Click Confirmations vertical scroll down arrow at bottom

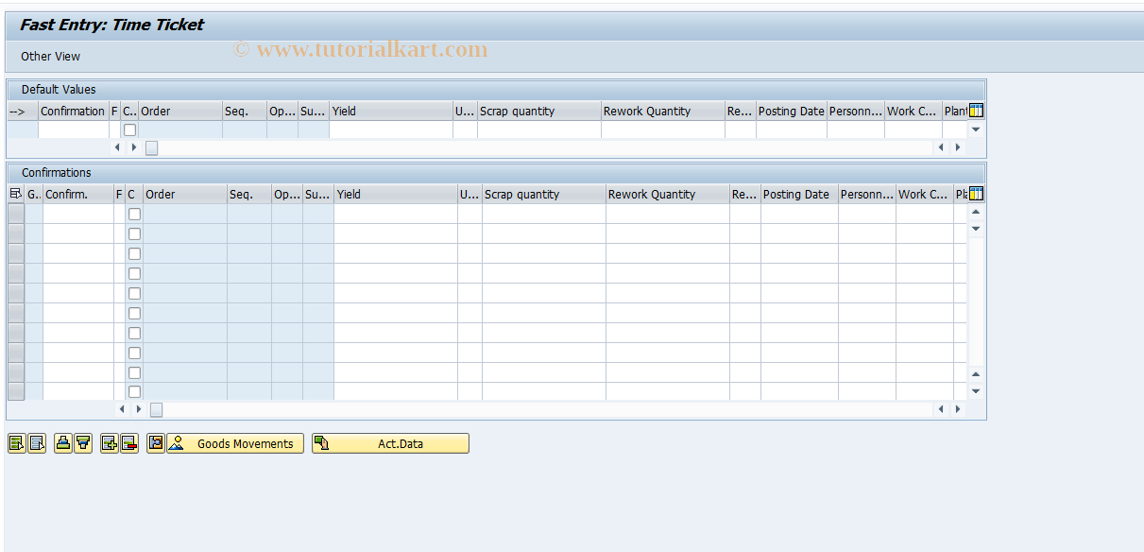click(976, 391)
